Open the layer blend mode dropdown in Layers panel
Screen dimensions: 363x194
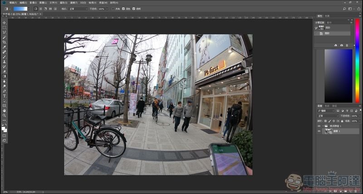327,116
